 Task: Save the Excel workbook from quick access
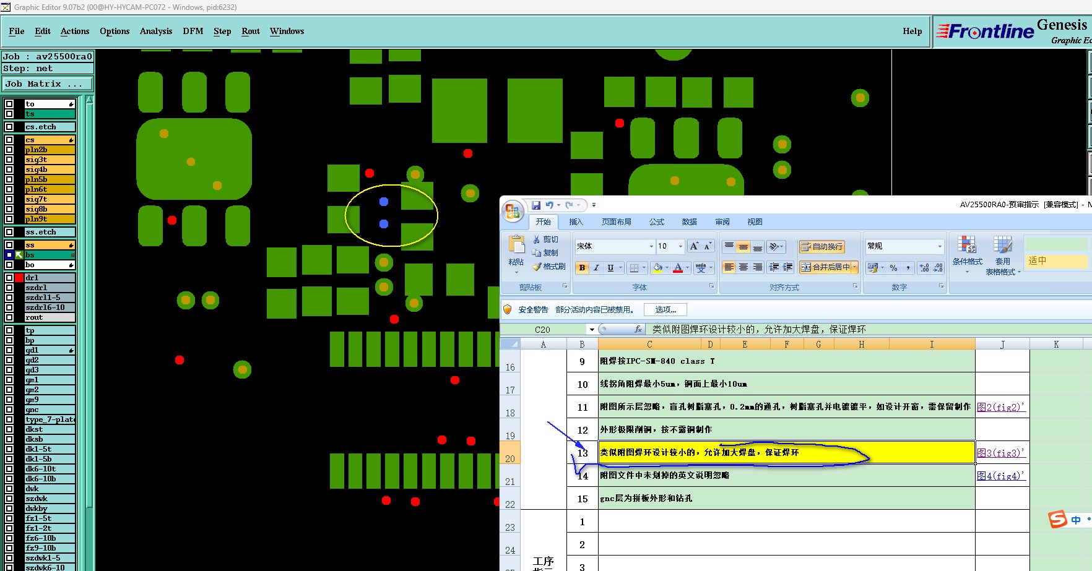point(536,205)
